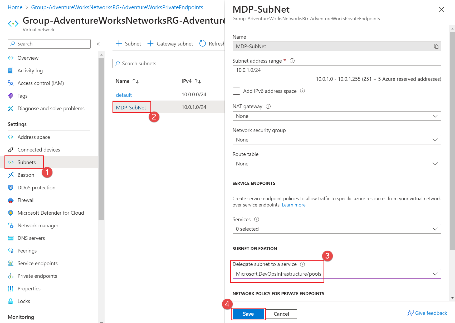Select Private endpoints from the menu

click(37, 276)
